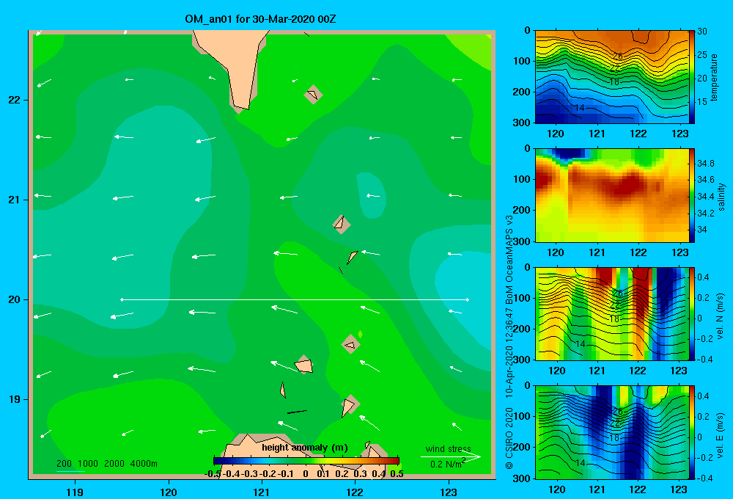Click latitude label '19' on main map

click(x=15, y=399)
